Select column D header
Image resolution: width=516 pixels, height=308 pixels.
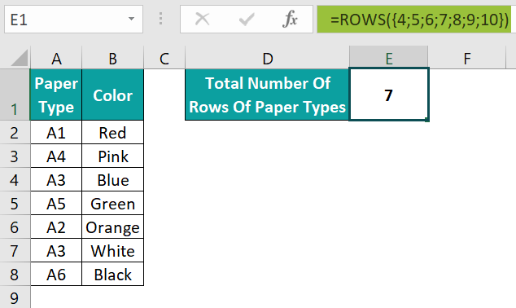[x=268, y=59]
